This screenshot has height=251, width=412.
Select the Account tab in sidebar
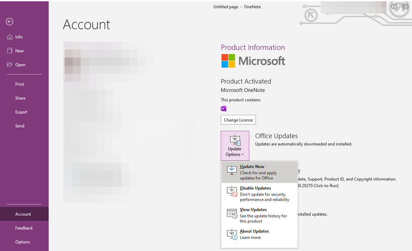pos(23,214)
